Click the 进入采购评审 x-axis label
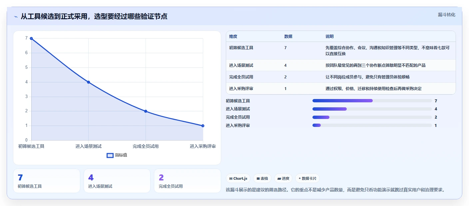 pos(203,147)
